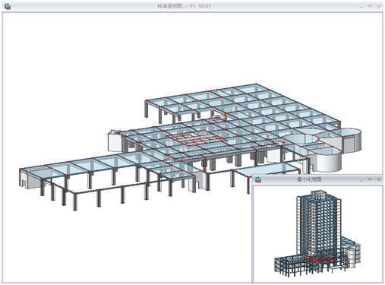This screenshot has height=285, width=385.
Task: Click the red highlighted floor in tower preview
Action: click(320, 259)
